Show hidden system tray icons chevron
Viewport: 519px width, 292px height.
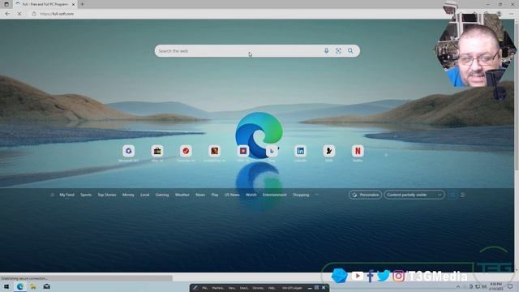pyautogui.click(x=458, y=286)
